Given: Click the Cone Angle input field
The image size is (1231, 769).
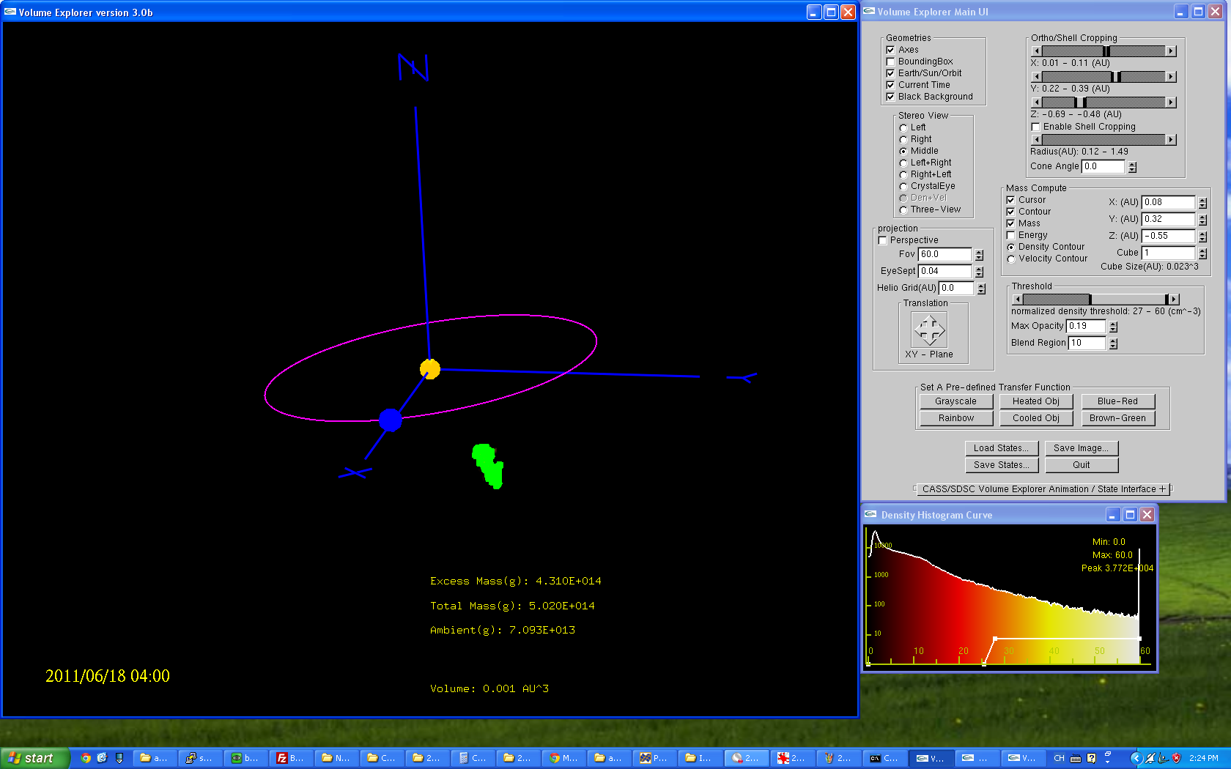Looking at the screenshot, I should pos(1102,166).
